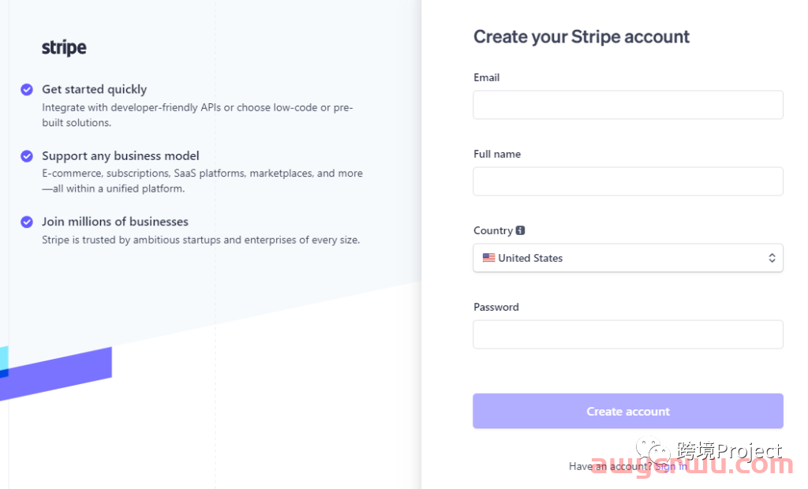
Task: Click the WeChat watermark icon
Action: point(653,452)
